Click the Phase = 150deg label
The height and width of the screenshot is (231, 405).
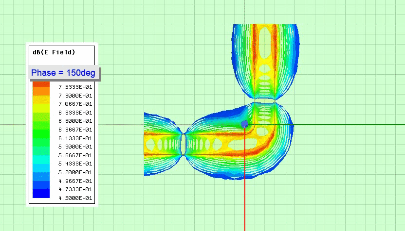[63, 73]
